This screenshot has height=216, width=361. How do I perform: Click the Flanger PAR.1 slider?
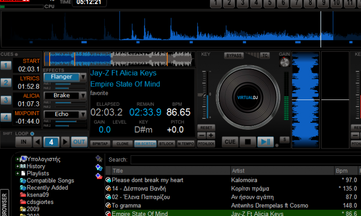point(70,84)
